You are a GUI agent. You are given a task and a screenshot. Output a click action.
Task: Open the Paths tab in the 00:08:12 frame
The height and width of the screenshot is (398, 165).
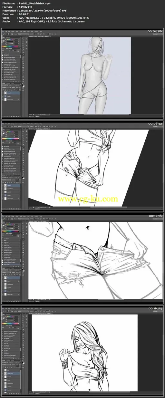[13, 176]
